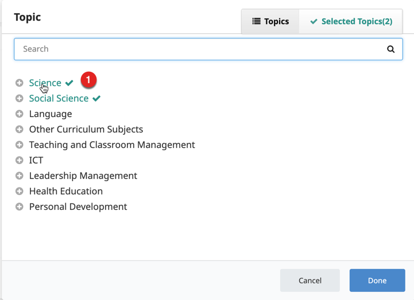Viewport: 414px width, 300px height.
Task: Expand Other Curriculum Subjects plus icon
Action: [20, 130]
